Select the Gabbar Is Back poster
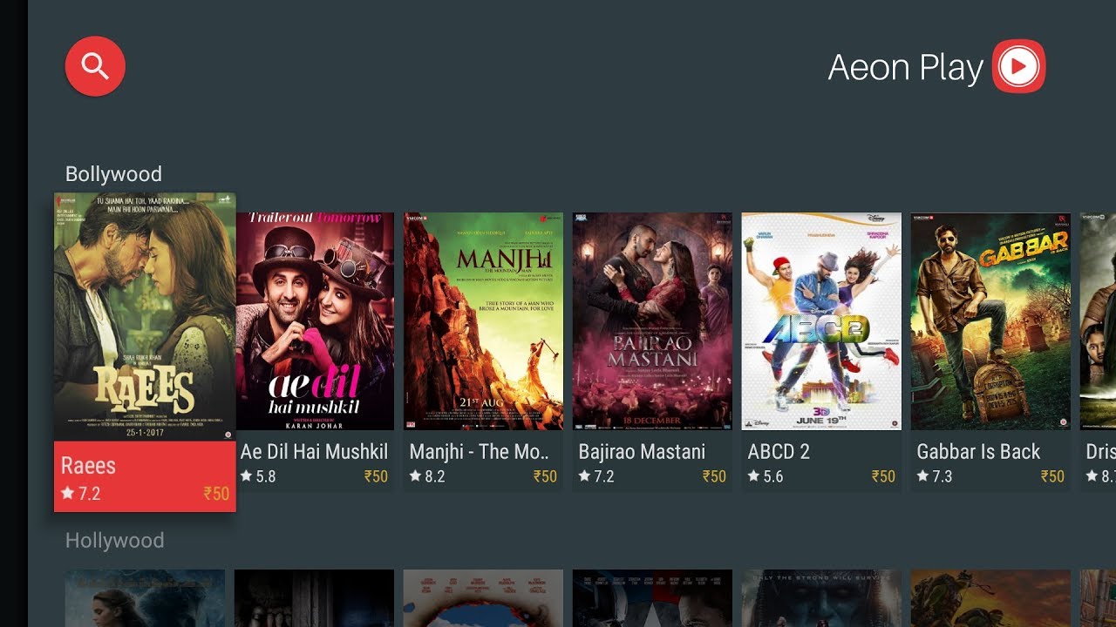The height and width of the screenshot is (627, 1116). point(990,321)
